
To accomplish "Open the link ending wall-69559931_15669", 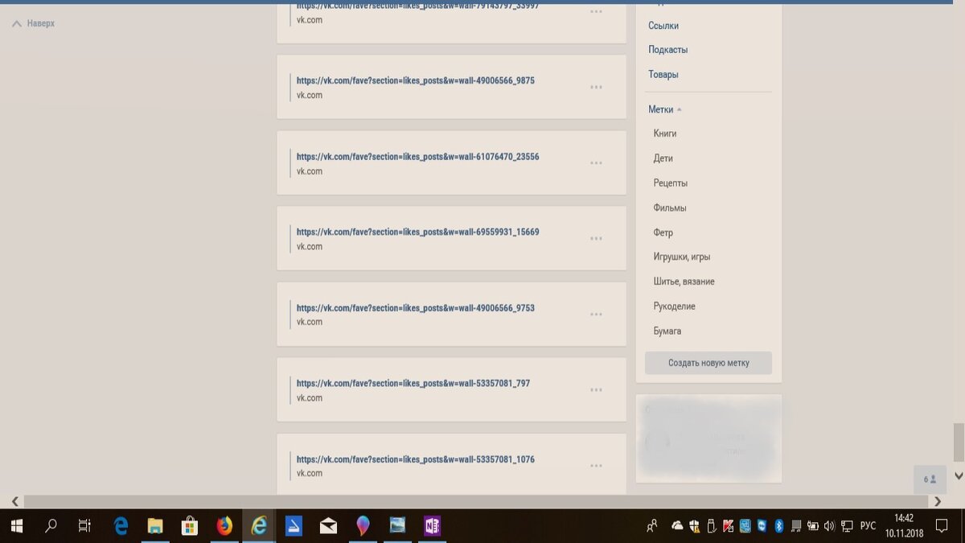I will coord(417,232).
